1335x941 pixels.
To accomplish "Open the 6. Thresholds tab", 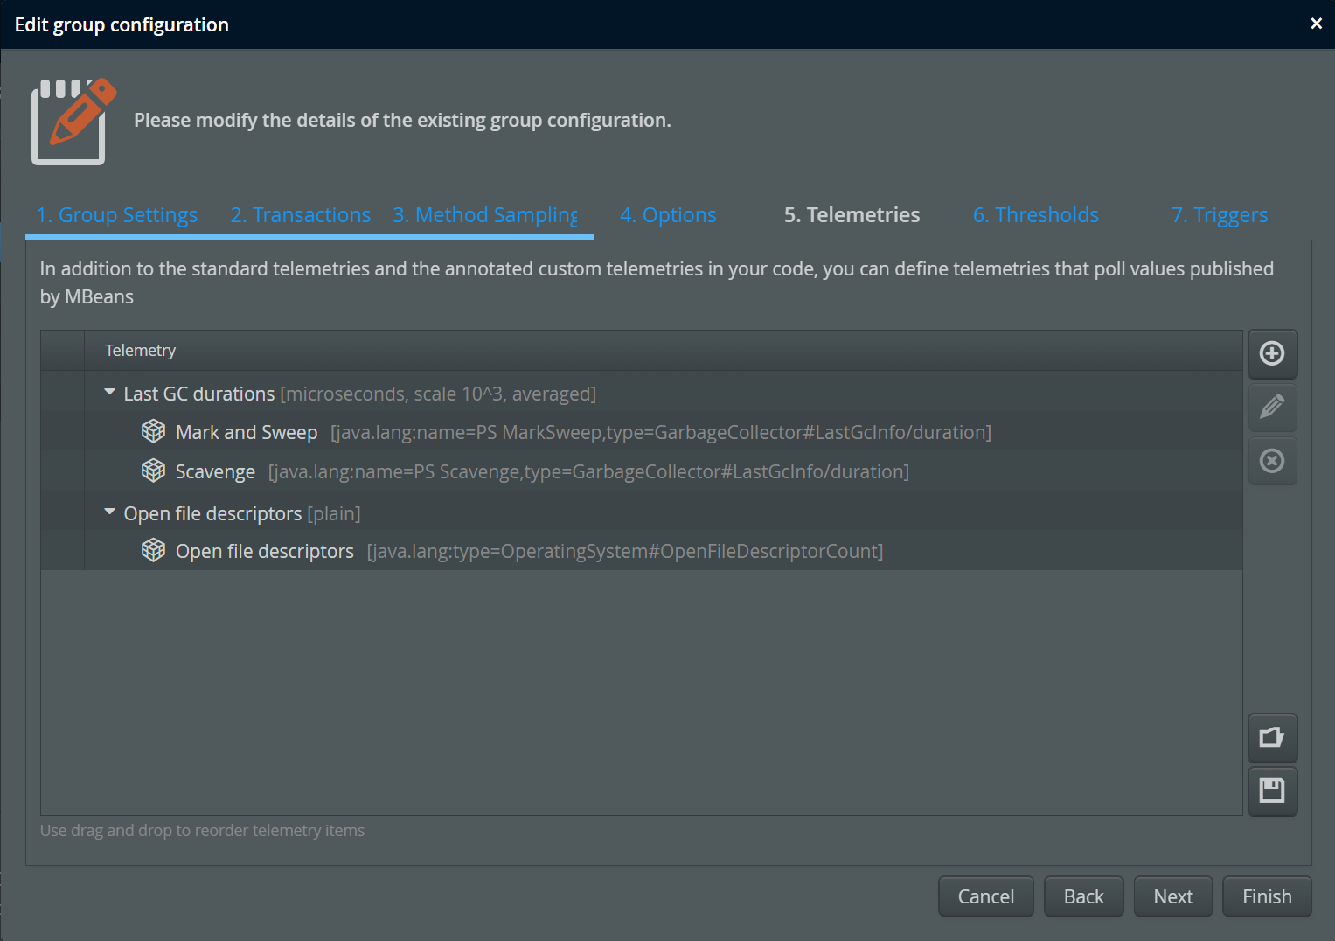I will pos(1036,215).
